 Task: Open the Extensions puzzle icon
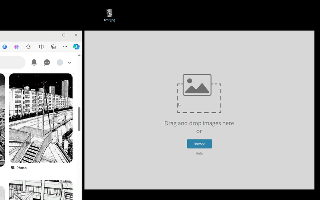coord(28,47)
